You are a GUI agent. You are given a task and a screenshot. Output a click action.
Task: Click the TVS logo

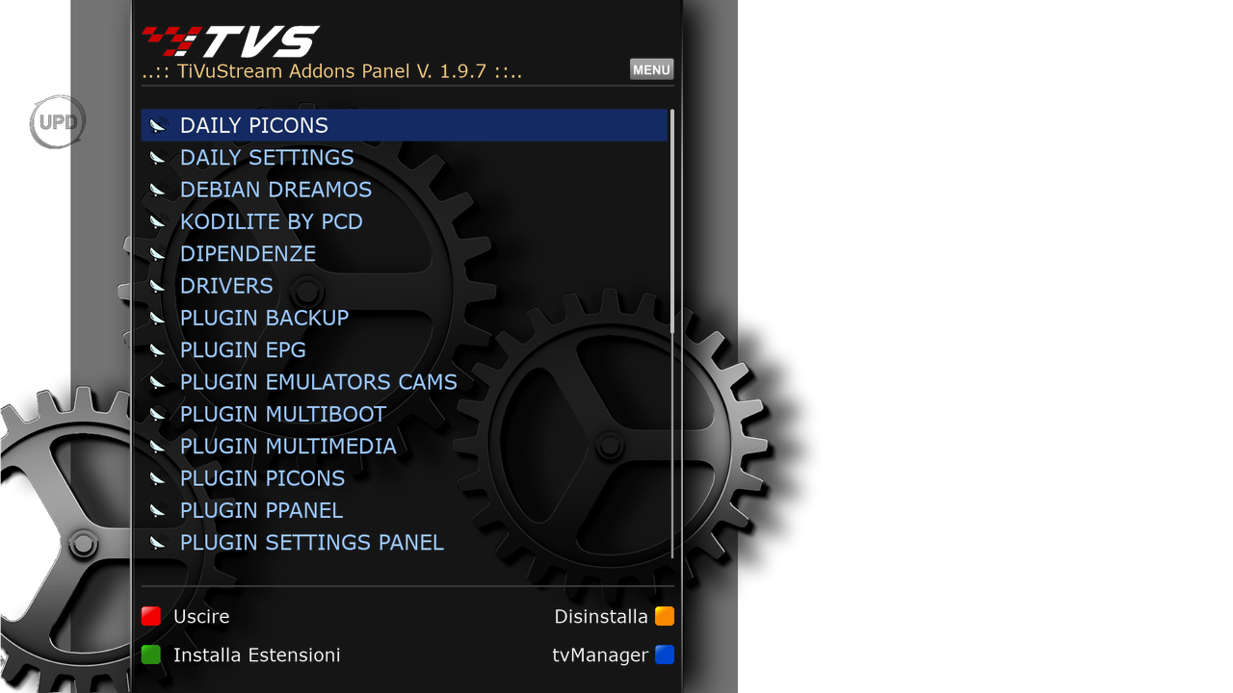click(230, 41)
